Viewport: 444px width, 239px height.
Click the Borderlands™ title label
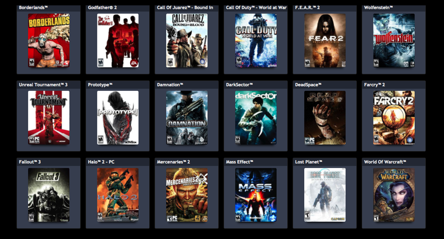click(x=33, y=8)
